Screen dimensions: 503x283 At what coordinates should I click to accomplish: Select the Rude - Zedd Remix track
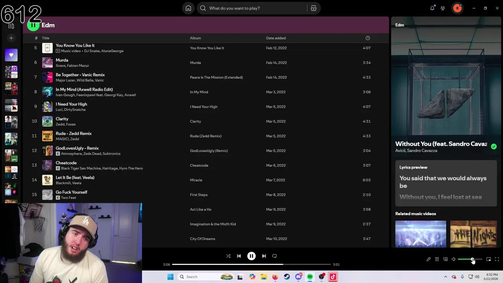(73, 134)
